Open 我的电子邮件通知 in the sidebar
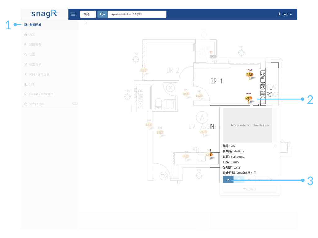The height and width of the screenshot is (238, 318). [x=50, y=94]
